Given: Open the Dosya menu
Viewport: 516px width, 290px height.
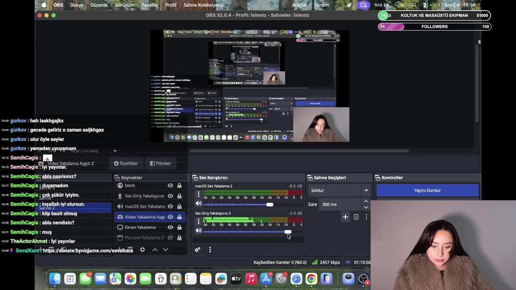Looking at the screenshot, I should [77, 5].
